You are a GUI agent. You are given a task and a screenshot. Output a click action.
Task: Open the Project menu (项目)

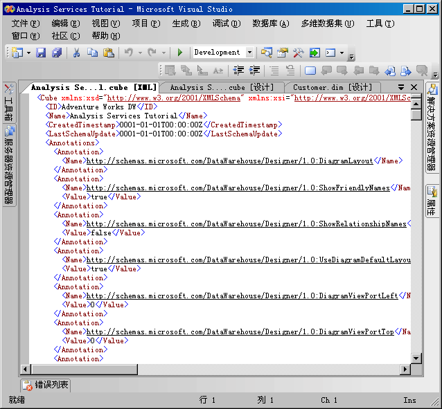146,24
